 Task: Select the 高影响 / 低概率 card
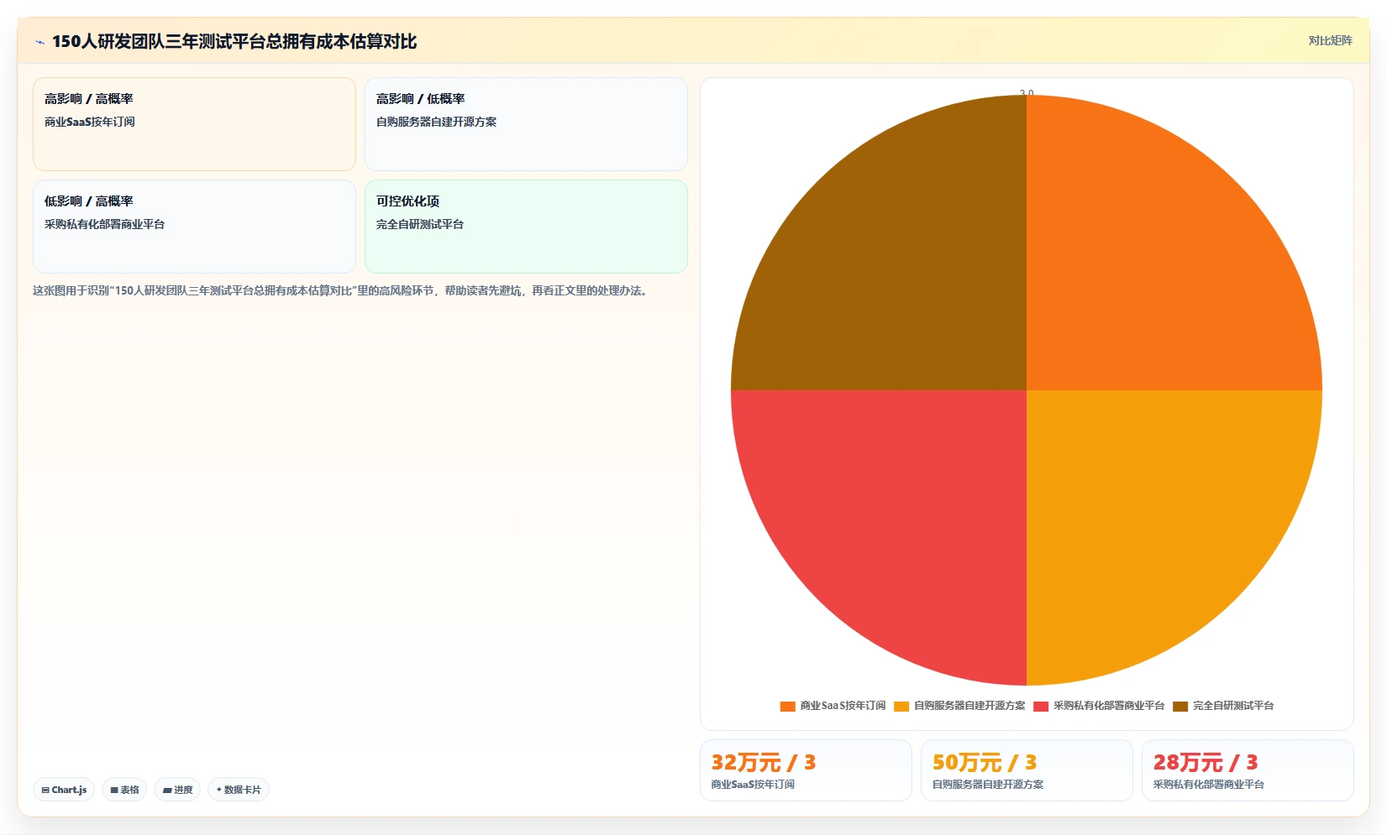(x=526, y=124)
